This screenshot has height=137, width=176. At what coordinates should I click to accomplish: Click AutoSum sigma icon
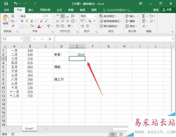coord(144,16)
